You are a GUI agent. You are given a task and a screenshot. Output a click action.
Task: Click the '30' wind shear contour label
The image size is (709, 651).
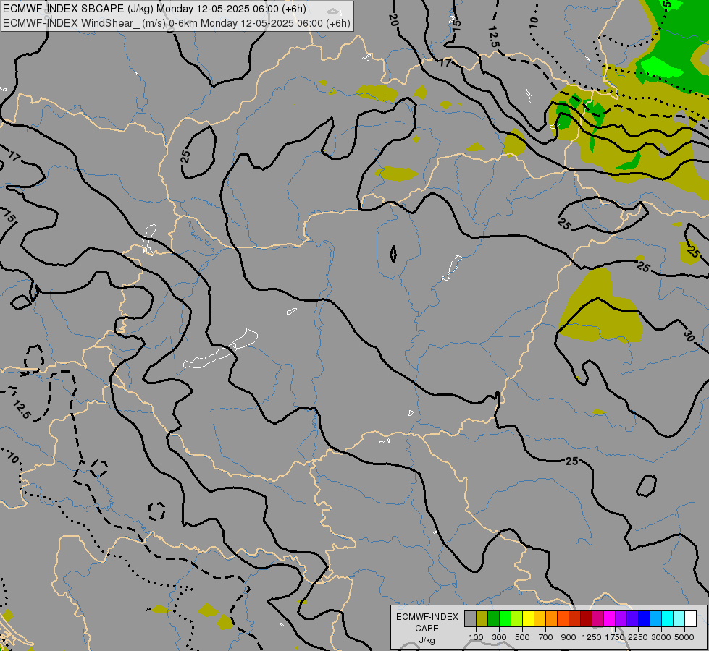click(x=689, y=336)
